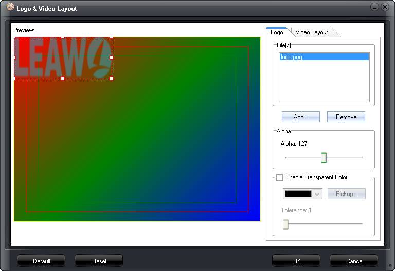Click the Reset button
This screenshot has height=271, width=395.
[99, 261]
